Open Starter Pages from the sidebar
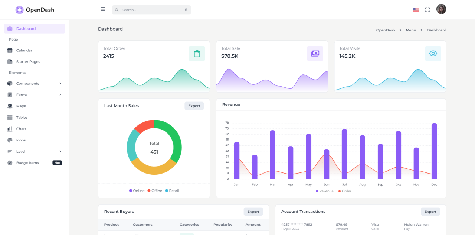Screen dimensions: 475x235 [27, 61]
